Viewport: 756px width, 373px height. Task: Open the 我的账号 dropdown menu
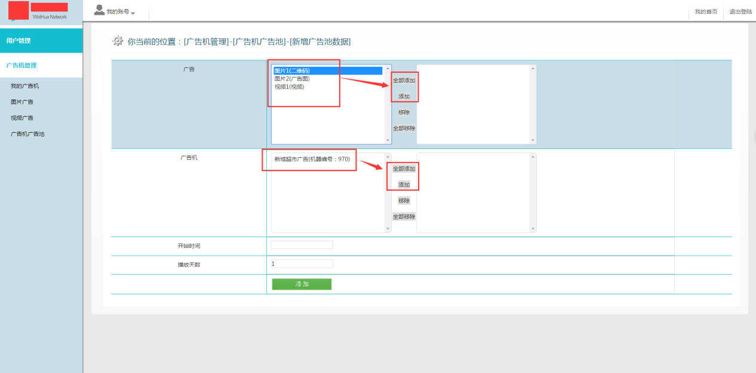click(x=121, y=12)
